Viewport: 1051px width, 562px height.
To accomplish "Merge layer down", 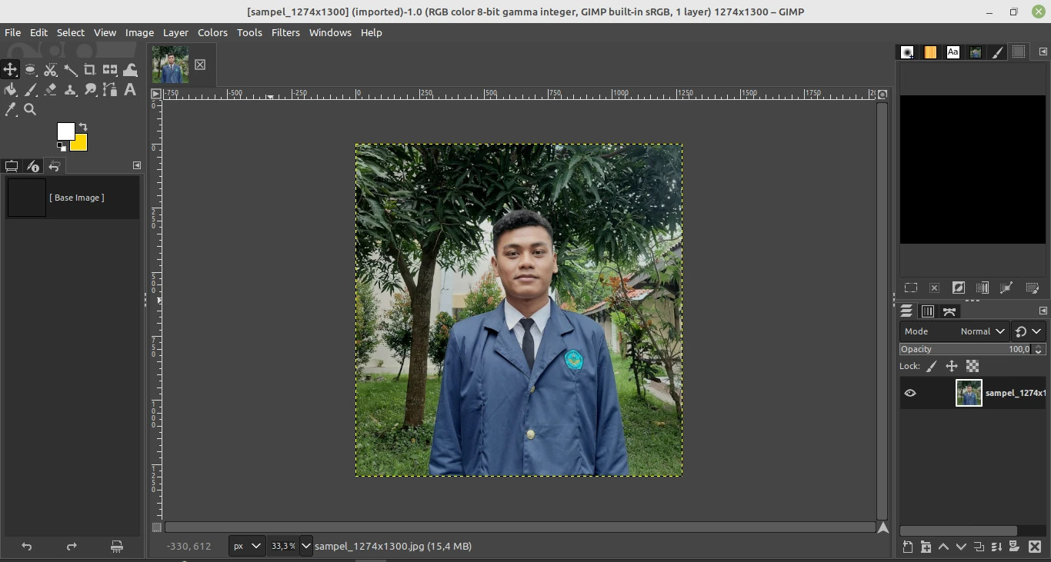I will 997,547.
